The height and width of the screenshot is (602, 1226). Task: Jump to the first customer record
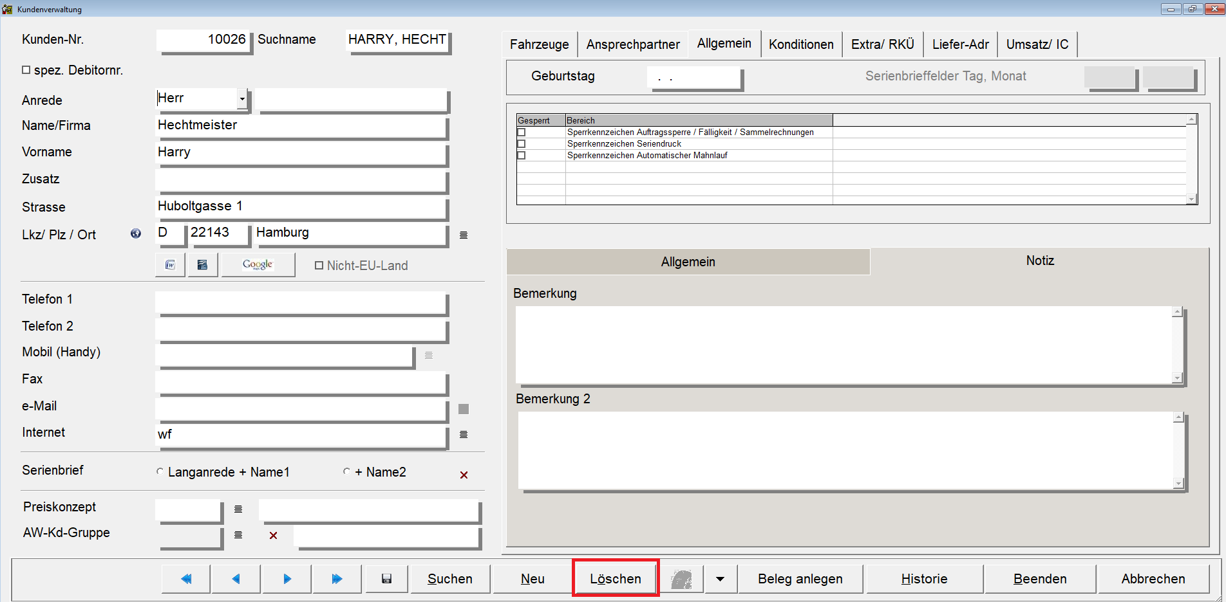(x=186, y=579)
